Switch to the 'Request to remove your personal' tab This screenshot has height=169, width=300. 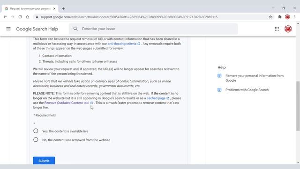point(30,8)
